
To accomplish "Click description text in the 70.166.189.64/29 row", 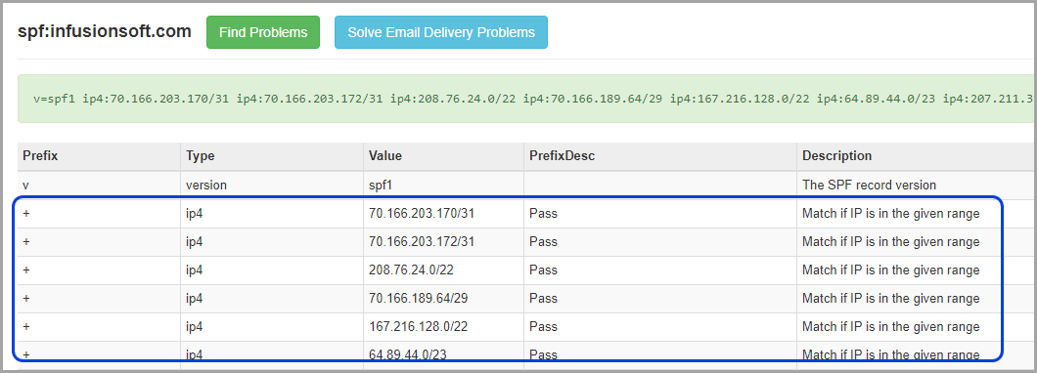I will click(x=891, y=299).
